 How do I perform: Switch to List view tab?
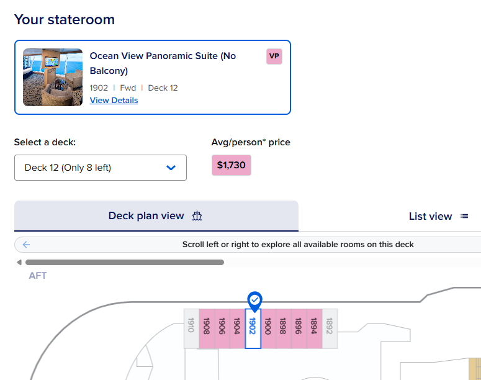pos(430,216)
